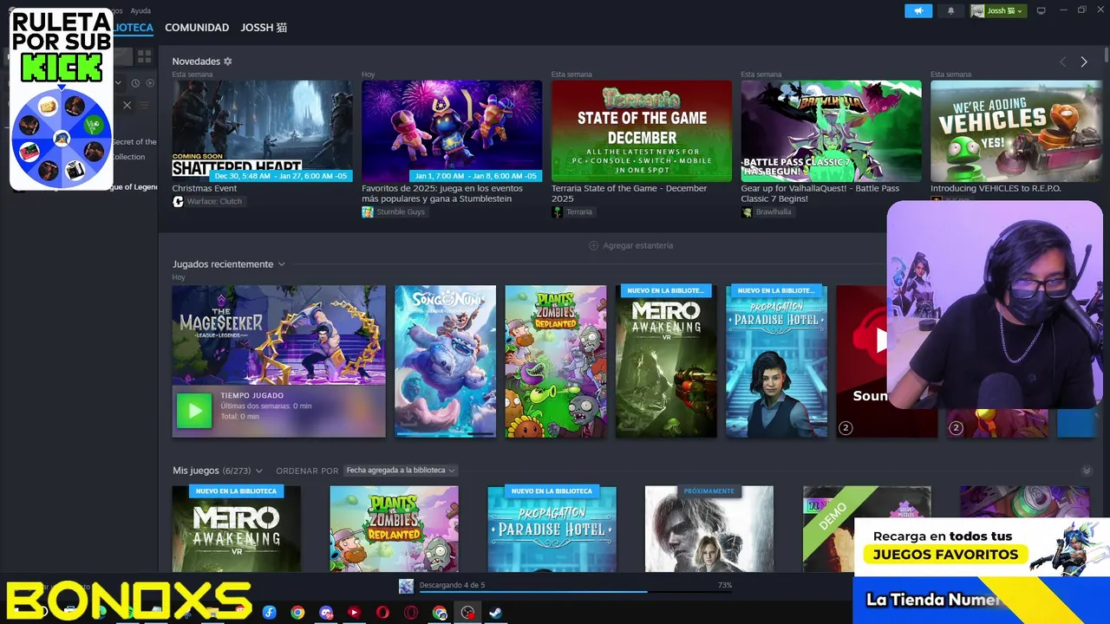Select Propagation Paradise Hotel in Mis juegos
This screenshot has height=624, width=1110.
552,529
